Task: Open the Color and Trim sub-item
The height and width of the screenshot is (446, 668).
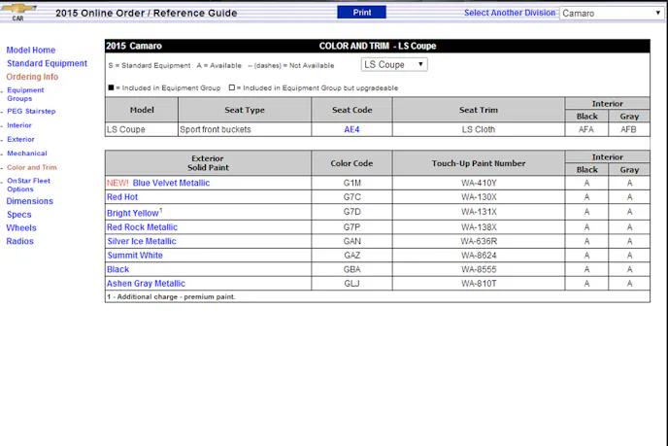Action: point(32,167)
